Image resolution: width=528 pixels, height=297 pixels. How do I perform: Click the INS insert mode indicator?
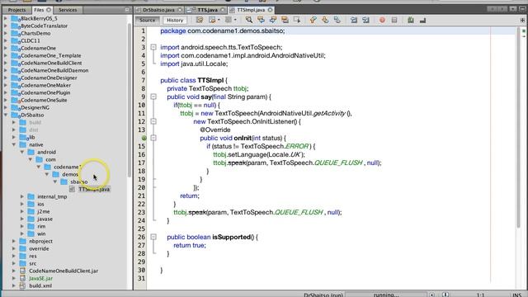point(516,295)
